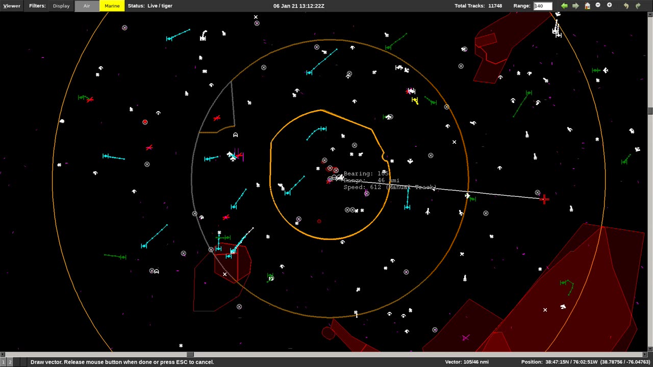The height and width of the screenshot is (367, 653).
Task: Select the red aircraft in gray sector
Action: pyautogui.click(x=217, y=118)
